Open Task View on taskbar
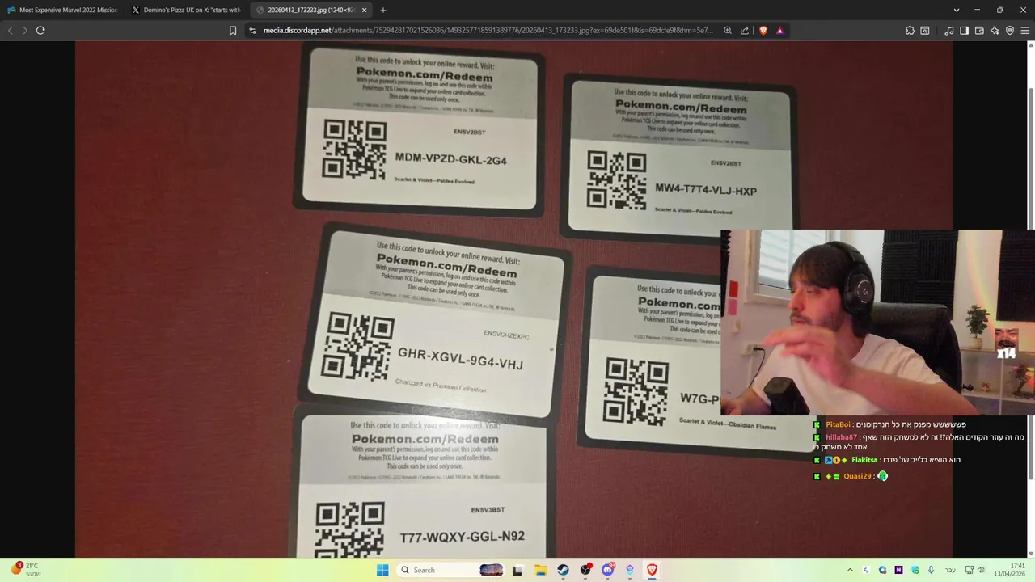Image resolution: width=1035 pixels, height=582 pixels. [517, 570]
